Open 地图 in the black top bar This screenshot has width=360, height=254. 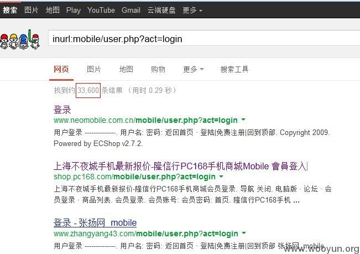(53, 10)
